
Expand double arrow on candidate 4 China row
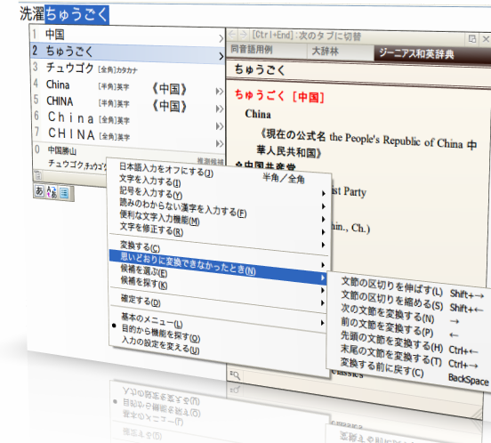220,92
